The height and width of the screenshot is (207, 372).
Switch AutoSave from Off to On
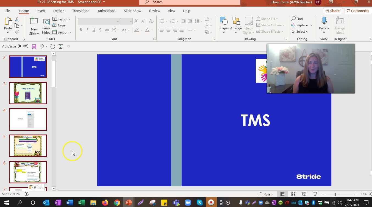[x=23, y=46]
